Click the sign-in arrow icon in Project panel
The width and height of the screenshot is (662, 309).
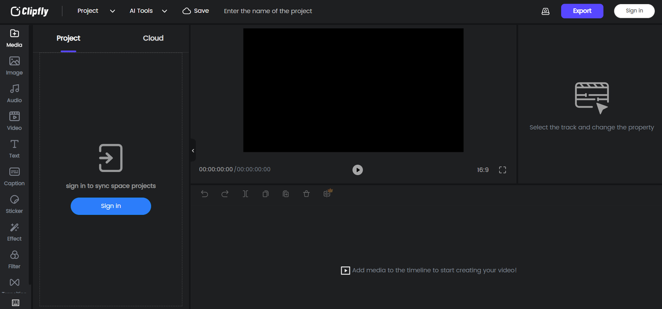tap(111, 158)
